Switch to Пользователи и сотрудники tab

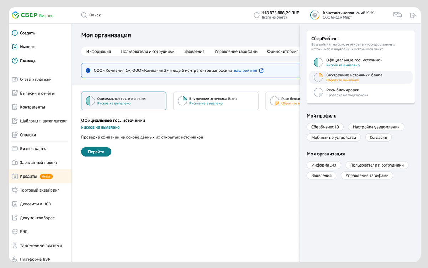pos(148,51)
